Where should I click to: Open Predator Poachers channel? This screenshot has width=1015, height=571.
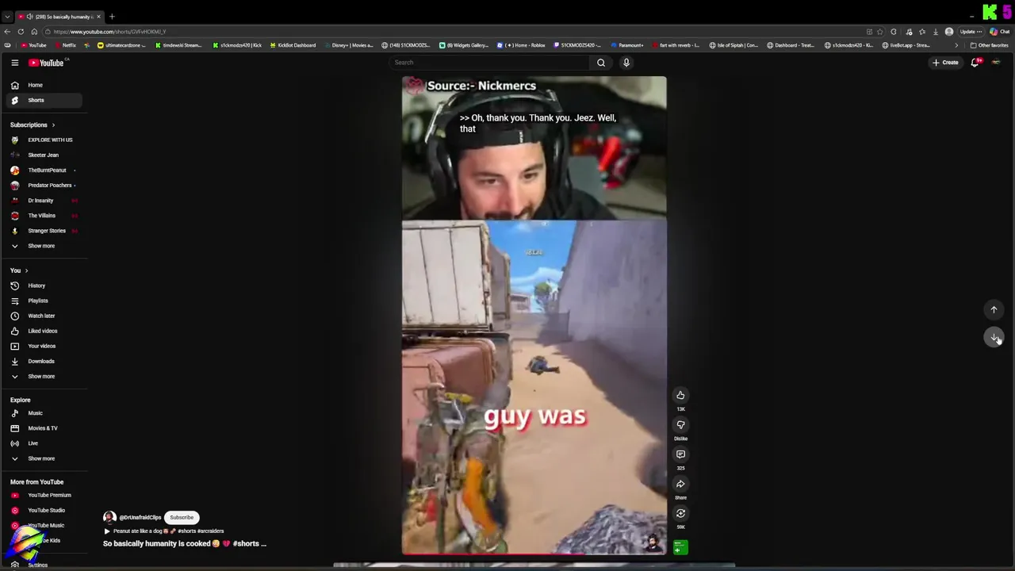(46, 185)
